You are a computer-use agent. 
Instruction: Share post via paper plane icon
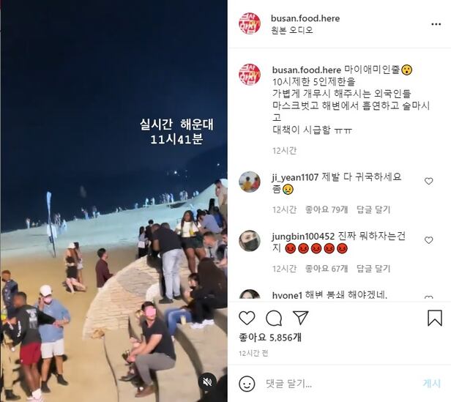300,318
